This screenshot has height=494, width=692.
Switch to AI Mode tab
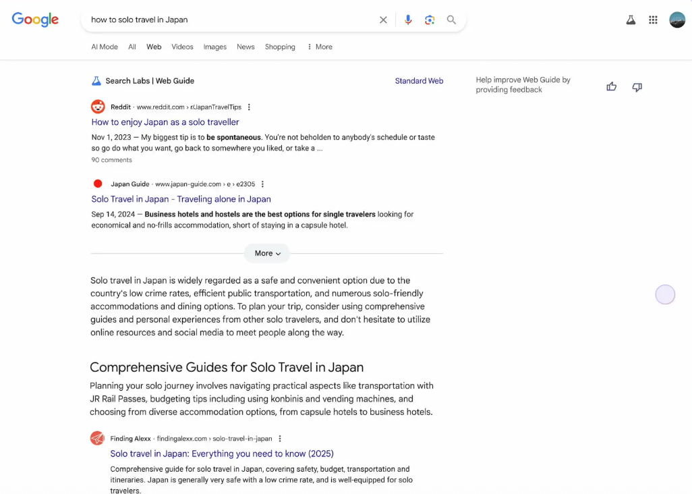pos(105,47)
